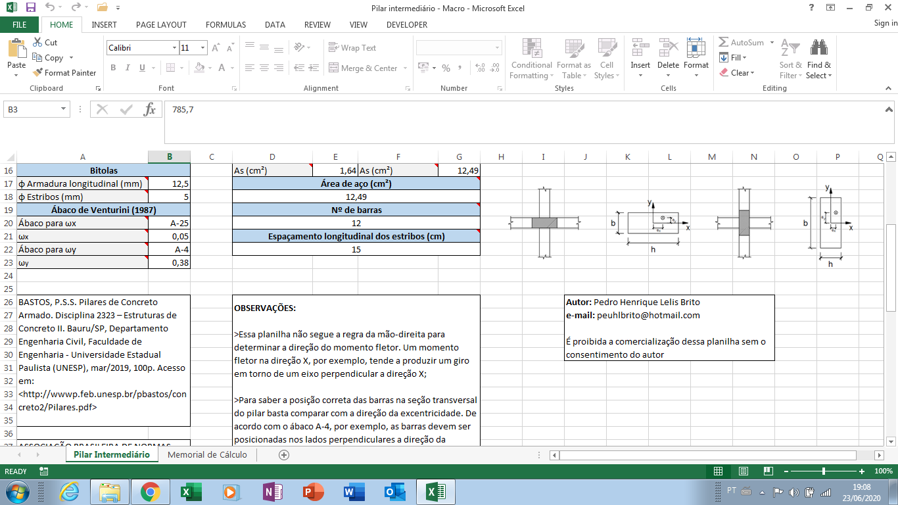Image resolution: width=898 pixels, height=505 pixels.
Task: Expand the Fill dropdown
Action: point(745,58)
